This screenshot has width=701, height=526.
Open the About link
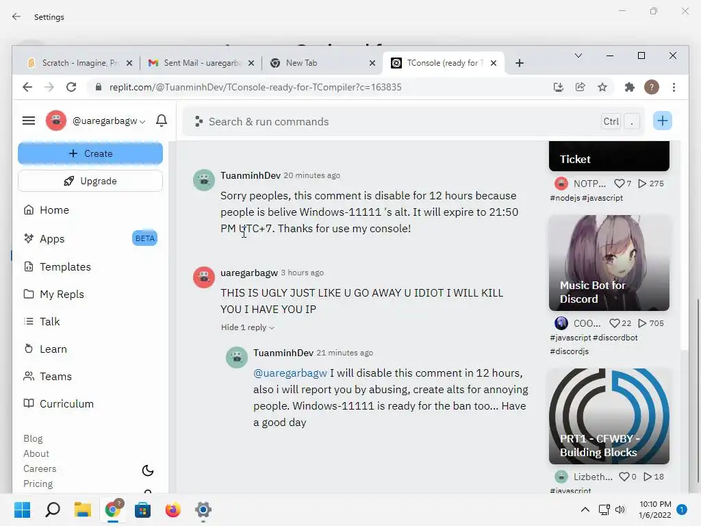(36, 453)
